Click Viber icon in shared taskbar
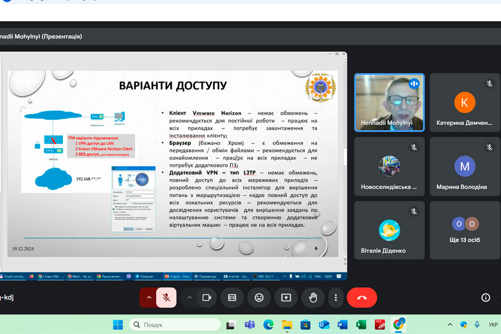This screenshot has width=501, height=334. pyautogui.click(x=129, y=277)
